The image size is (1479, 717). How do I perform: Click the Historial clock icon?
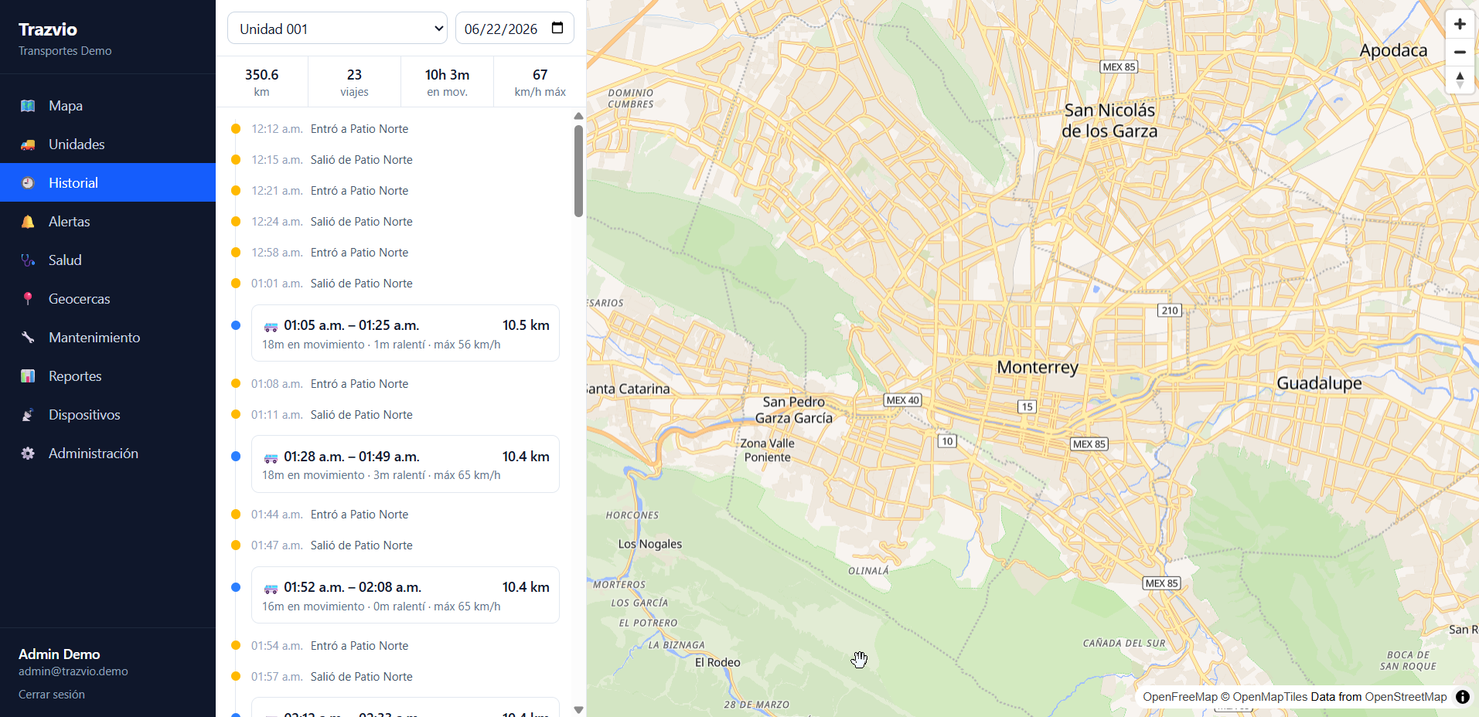point(28,183)
